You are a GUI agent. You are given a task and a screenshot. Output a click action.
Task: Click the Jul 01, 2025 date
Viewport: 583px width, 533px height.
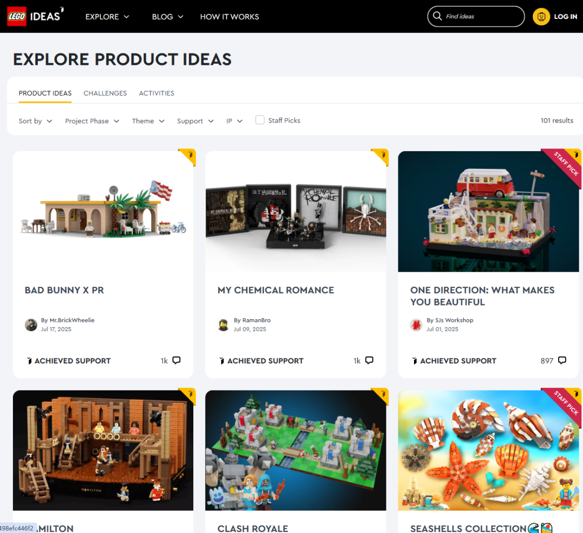click(x=443, y=329)
